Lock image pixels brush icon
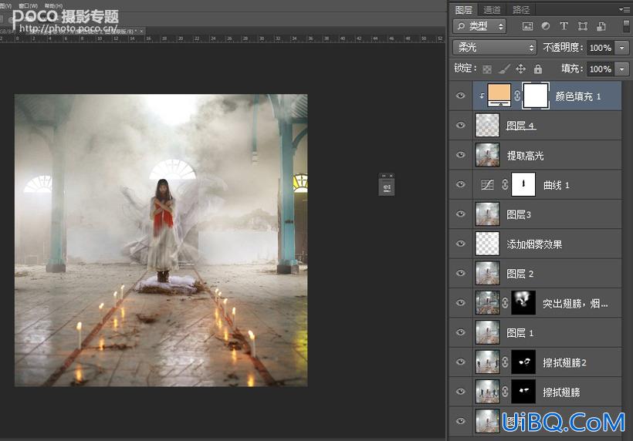Image resolution: width=633 pixels, height=441 pixels. tap(504, 69)
